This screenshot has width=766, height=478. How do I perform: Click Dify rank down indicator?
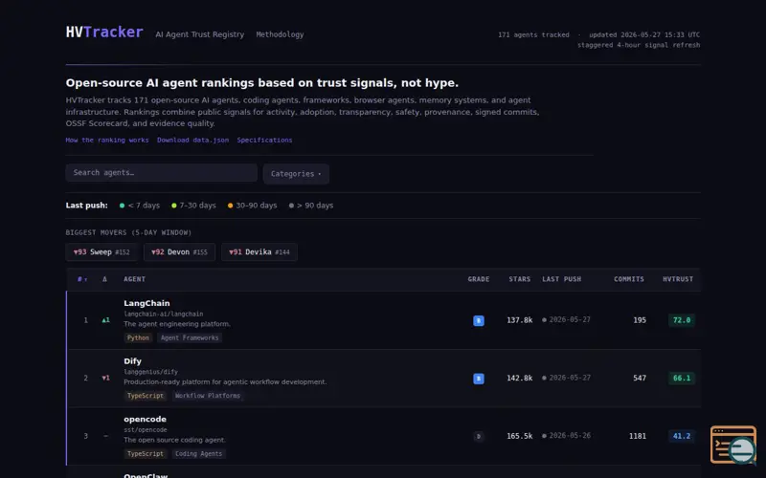(105, 378)
